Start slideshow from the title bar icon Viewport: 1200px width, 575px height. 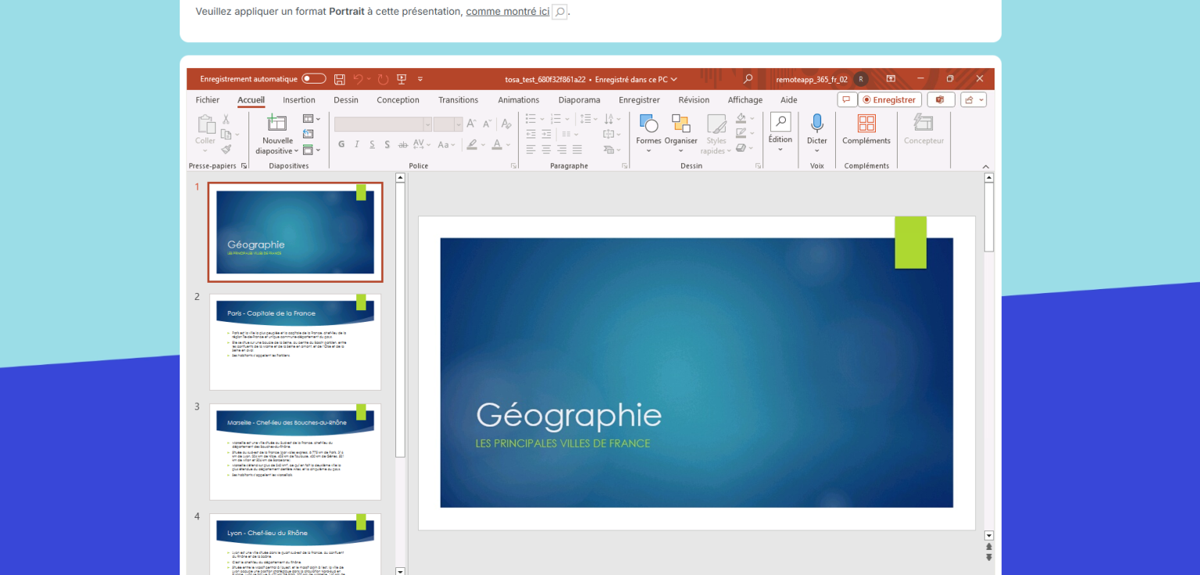402,79
